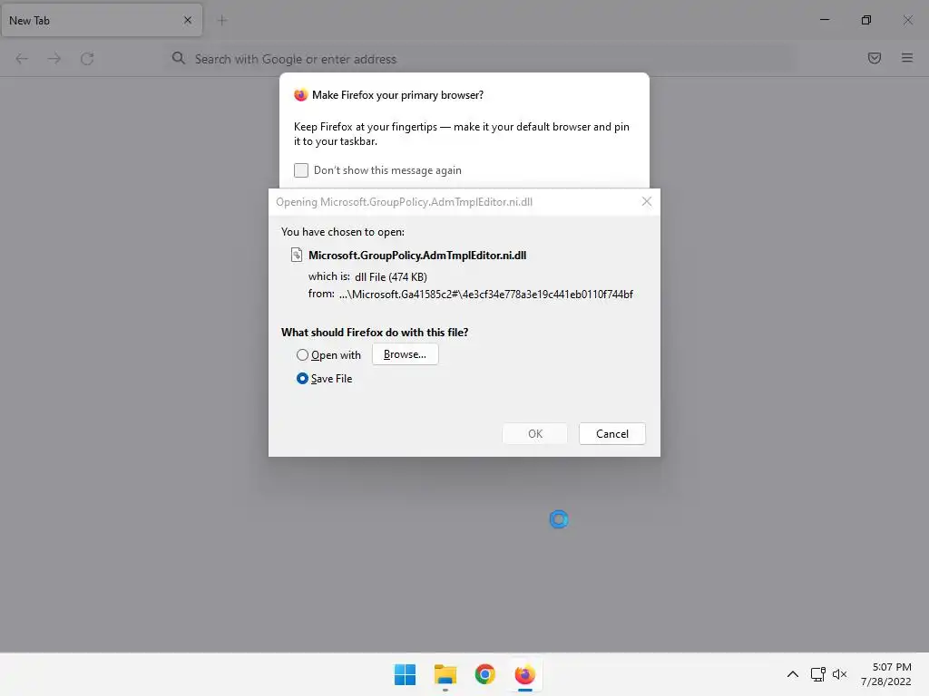Open the Windows Start menu
929x696 pixels.
tap(406, 674)
